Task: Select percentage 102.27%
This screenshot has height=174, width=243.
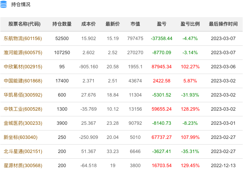Action: (190, 67)
